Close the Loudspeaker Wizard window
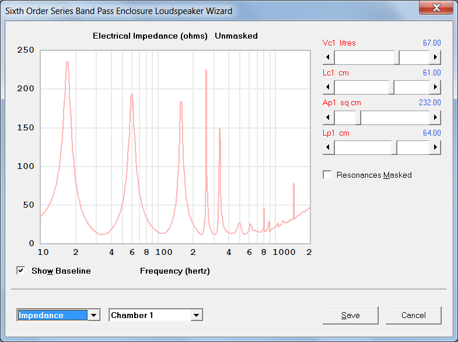Image resolution: width=458 pixels, height=342 pixels. pyautogui.click(x=436, y=8)
